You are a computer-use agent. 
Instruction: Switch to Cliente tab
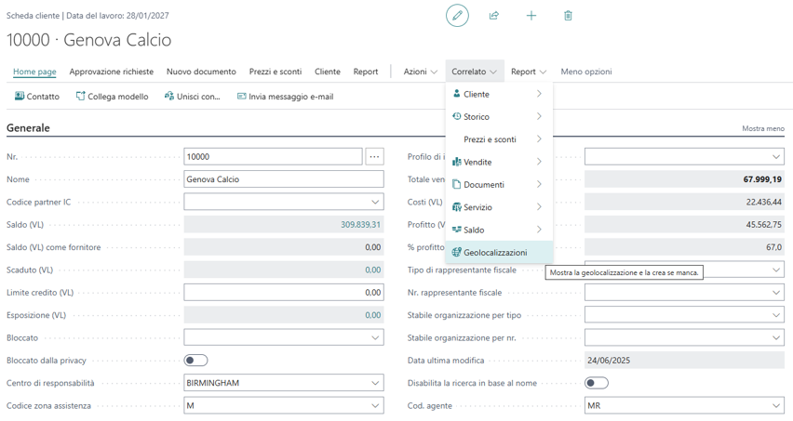pyautogui.click(x=328, y=72)
